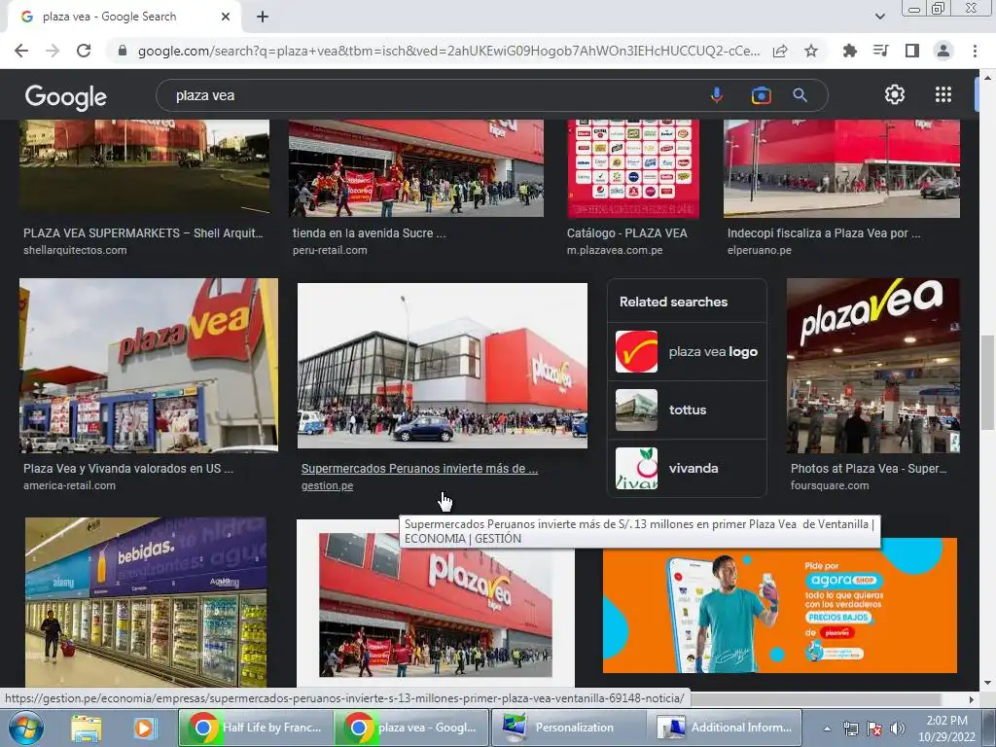
Task: Select the plaza vea tab
Action: [124, 17]
